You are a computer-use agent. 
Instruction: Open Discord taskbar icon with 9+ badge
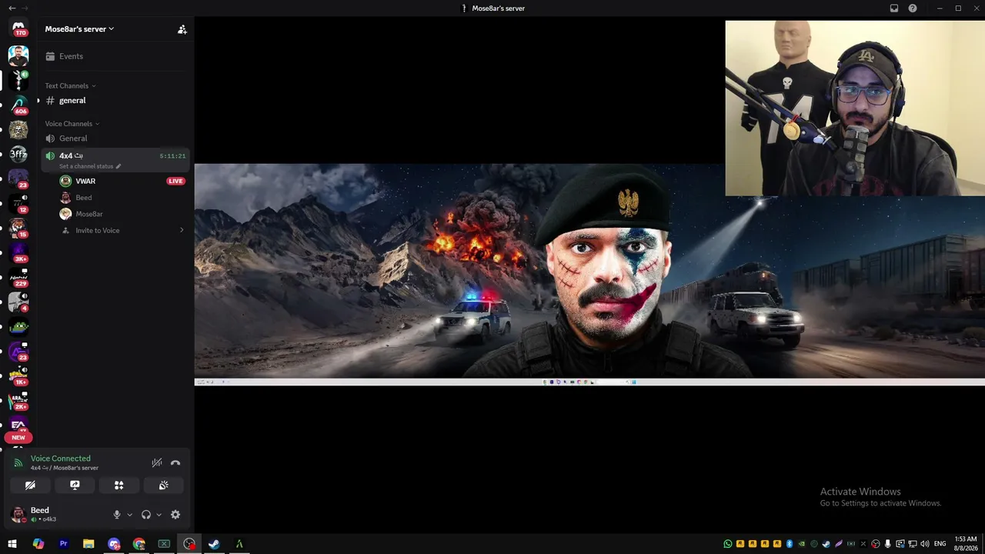(114, 544)
